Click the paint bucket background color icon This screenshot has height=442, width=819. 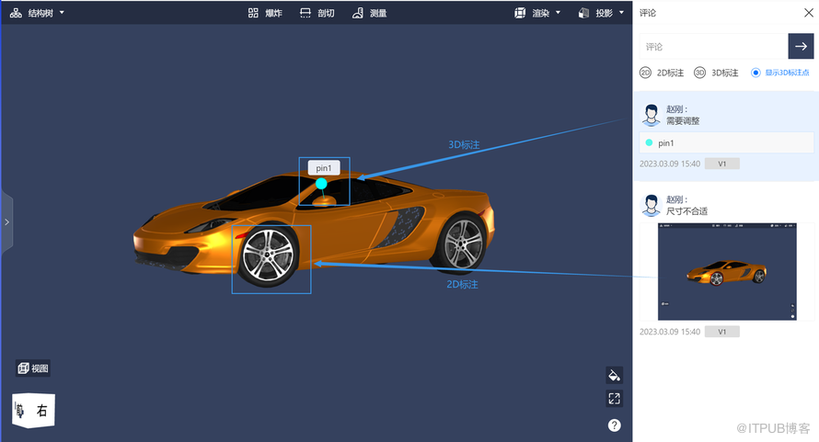614,375
